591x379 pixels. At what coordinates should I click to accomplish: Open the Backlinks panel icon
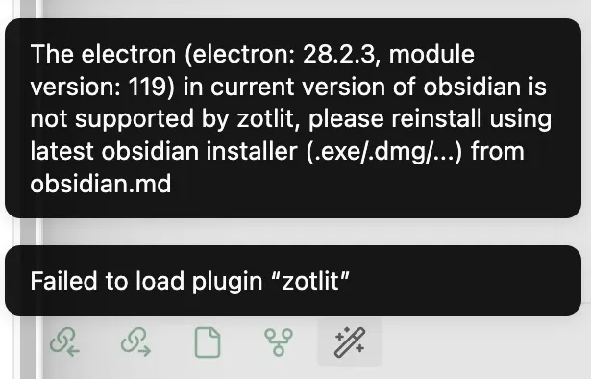[x=64, y=342]
